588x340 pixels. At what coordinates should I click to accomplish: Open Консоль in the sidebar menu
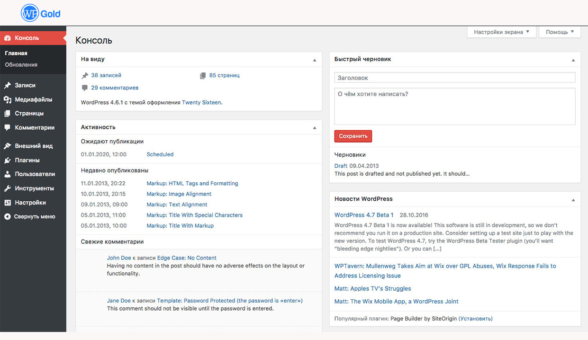tap(33, 38)
